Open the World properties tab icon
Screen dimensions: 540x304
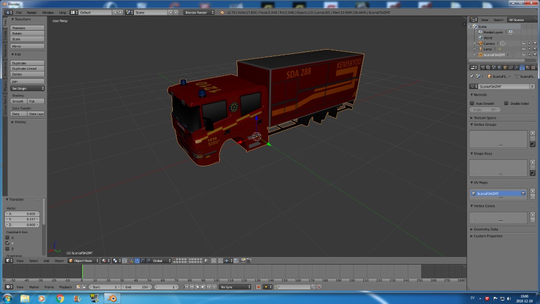coord(500,67)
